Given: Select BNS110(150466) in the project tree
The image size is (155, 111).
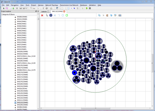Looking at the screenshot, I should coord(23,103).
